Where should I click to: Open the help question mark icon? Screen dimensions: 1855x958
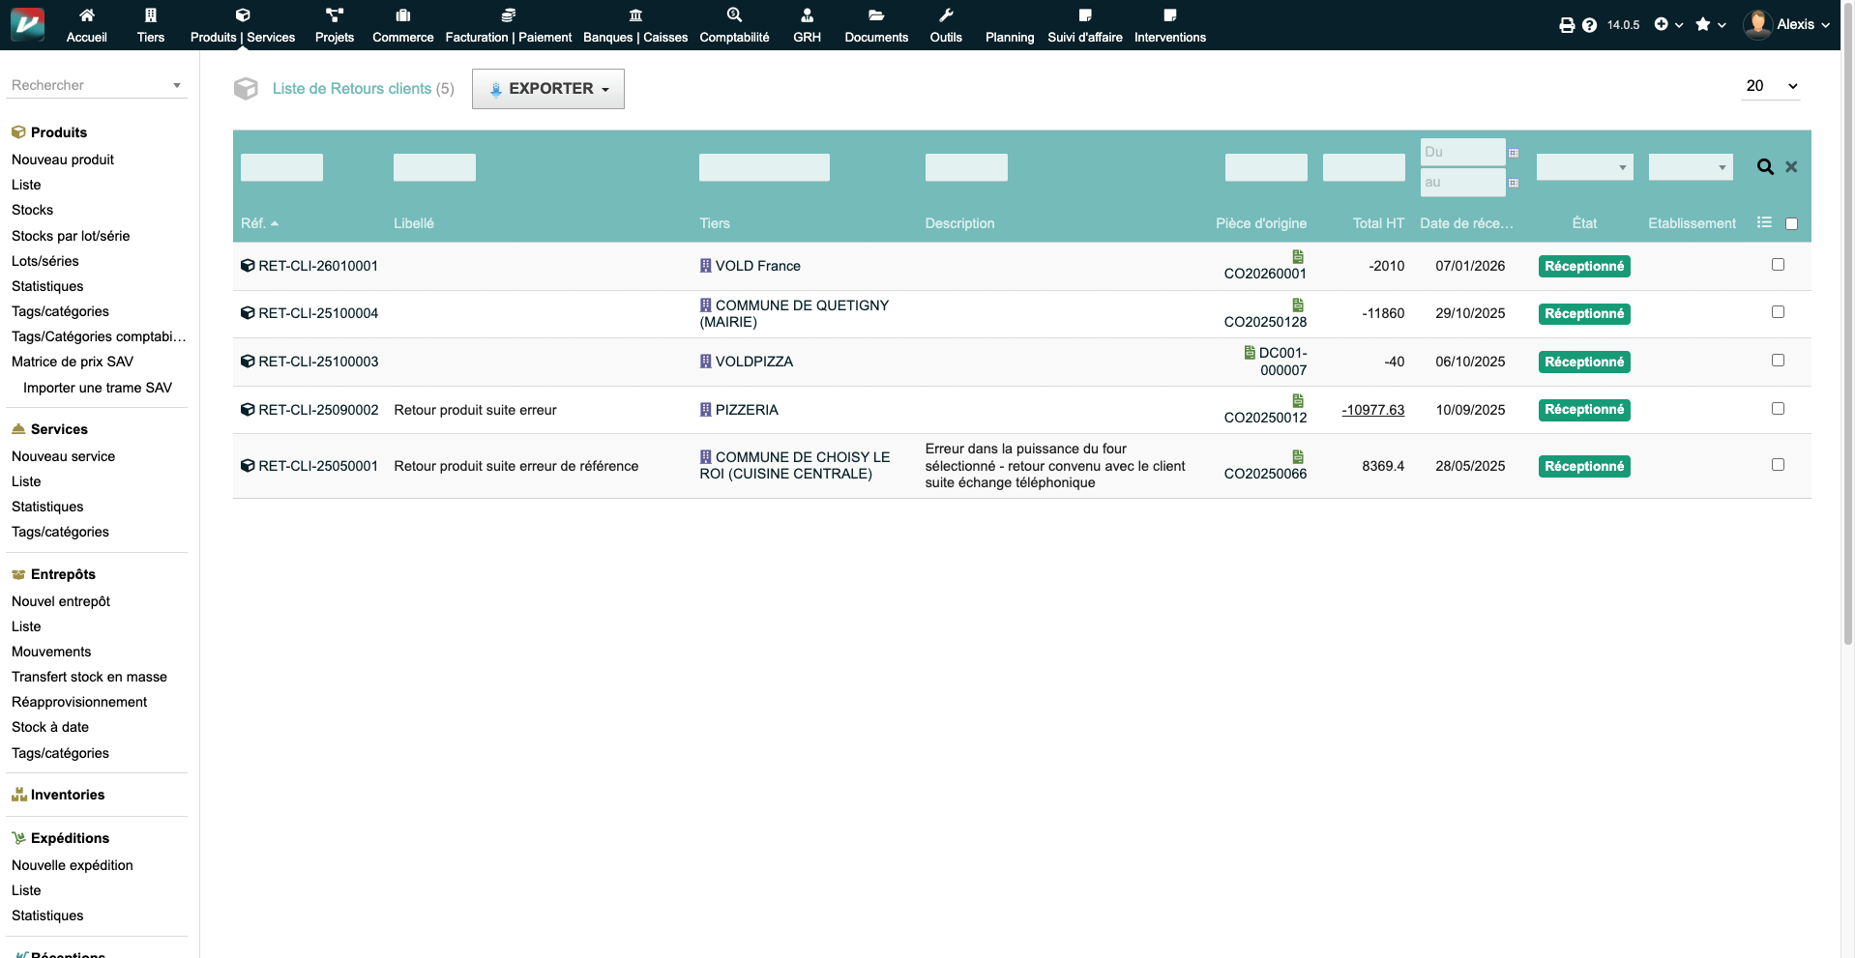point(1589,25)
